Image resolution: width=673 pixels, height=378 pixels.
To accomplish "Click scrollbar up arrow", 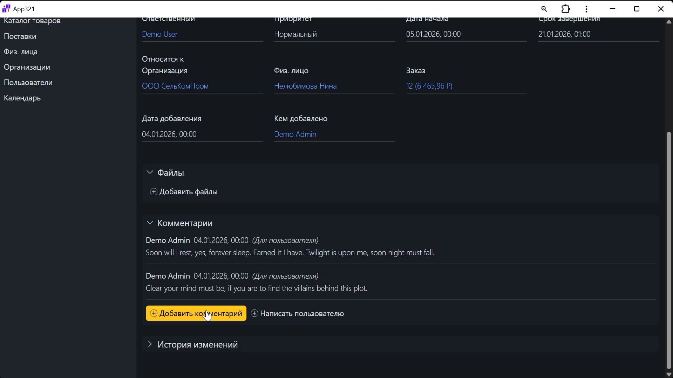I will point(669,22).
